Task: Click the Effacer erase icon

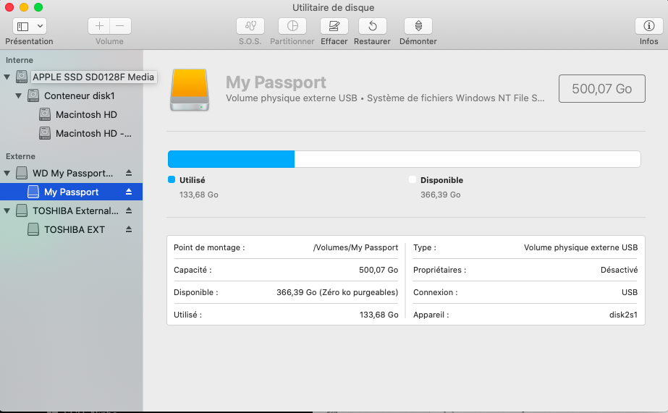Action: [x=334, y=26]
